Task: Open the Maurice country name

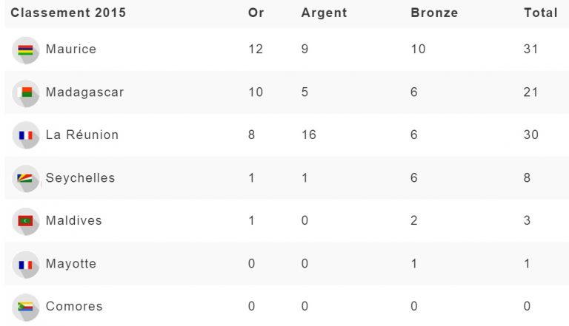Action: (x=71, y=50)
